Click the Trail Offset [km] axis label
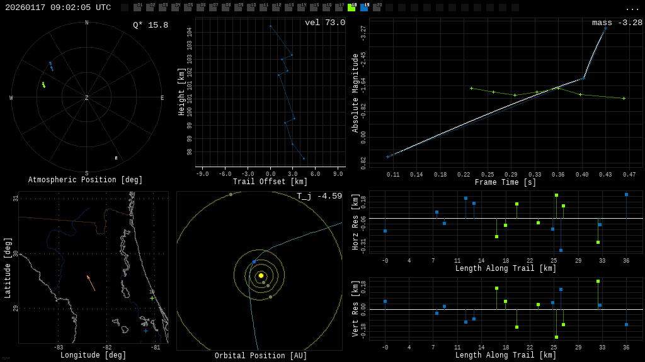 coord(270,182)
